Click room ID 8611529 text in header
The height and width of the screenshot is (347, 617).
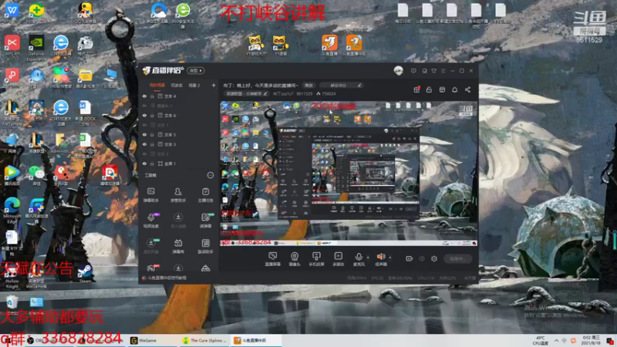pos(304,94)
